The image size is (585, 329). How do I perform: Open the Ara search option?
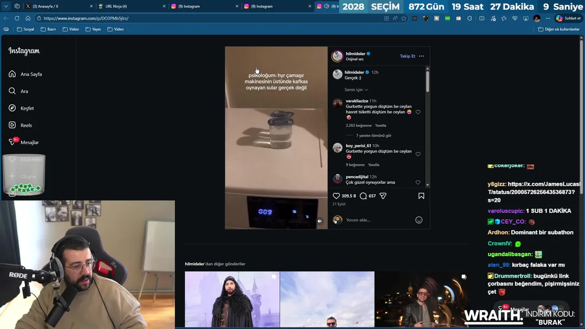[18, 91]
